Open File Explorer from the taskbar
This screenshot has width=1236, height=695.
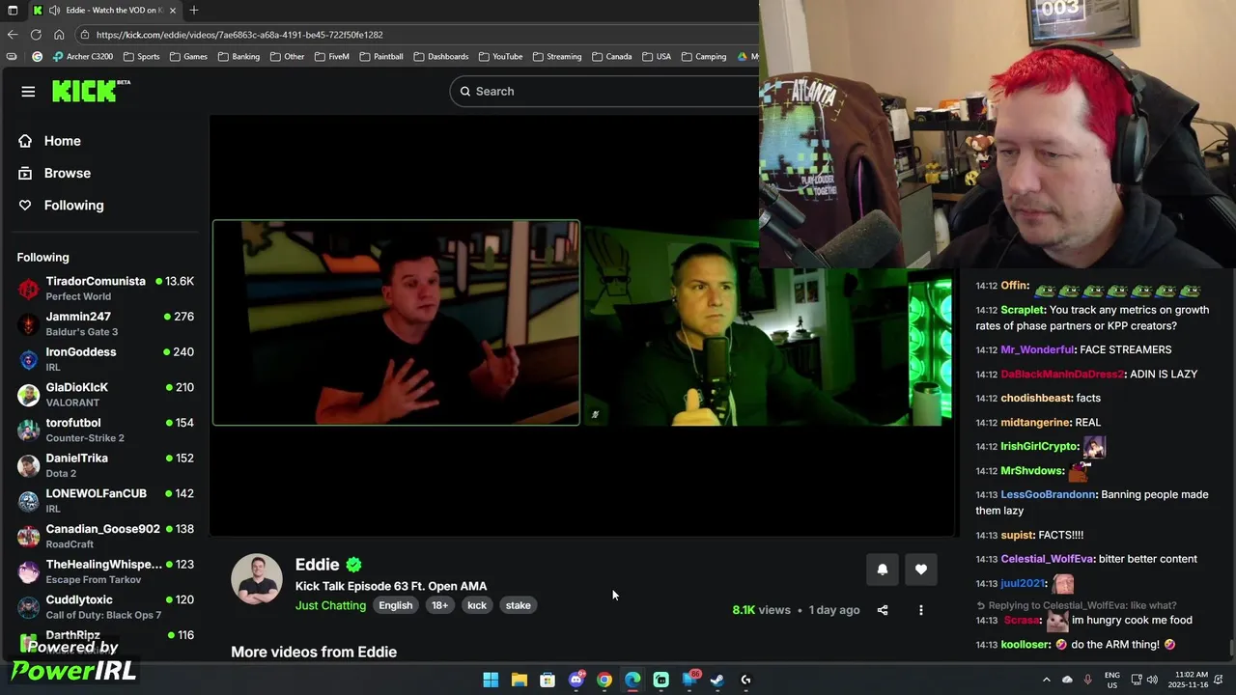pyautogui.click(x=520, y=680)
